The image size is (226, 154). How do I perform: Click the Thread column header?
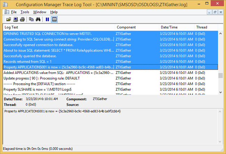click(205, 27)
